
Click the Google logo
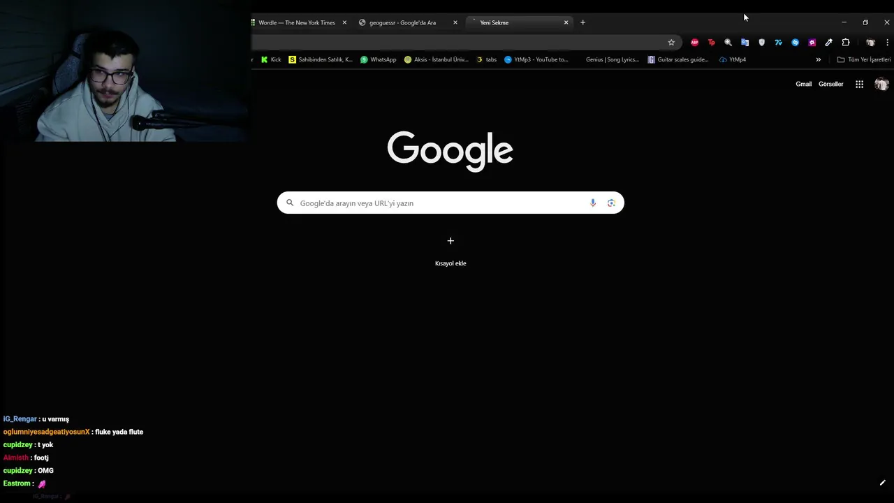pos(450,150)
